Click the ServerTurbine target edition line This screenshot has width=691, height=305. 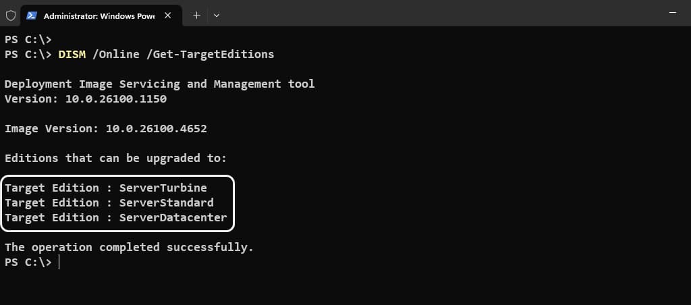pos(106,188)
